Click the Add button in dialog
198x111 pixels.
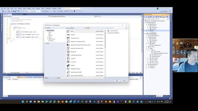[x=117, y=80]
